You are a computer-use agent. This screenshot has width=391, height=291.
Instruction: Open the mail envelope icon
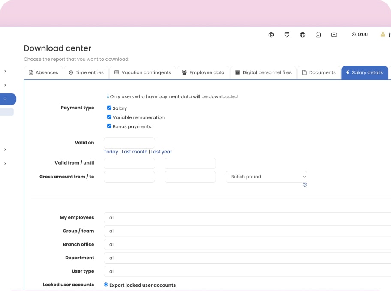(334, 35)
